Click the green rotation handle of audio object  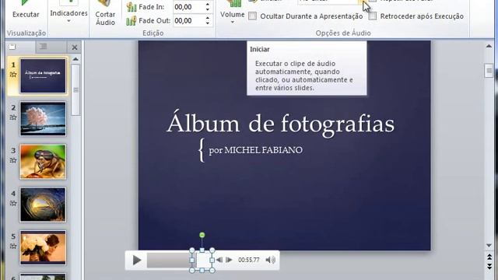pos(202,235)
